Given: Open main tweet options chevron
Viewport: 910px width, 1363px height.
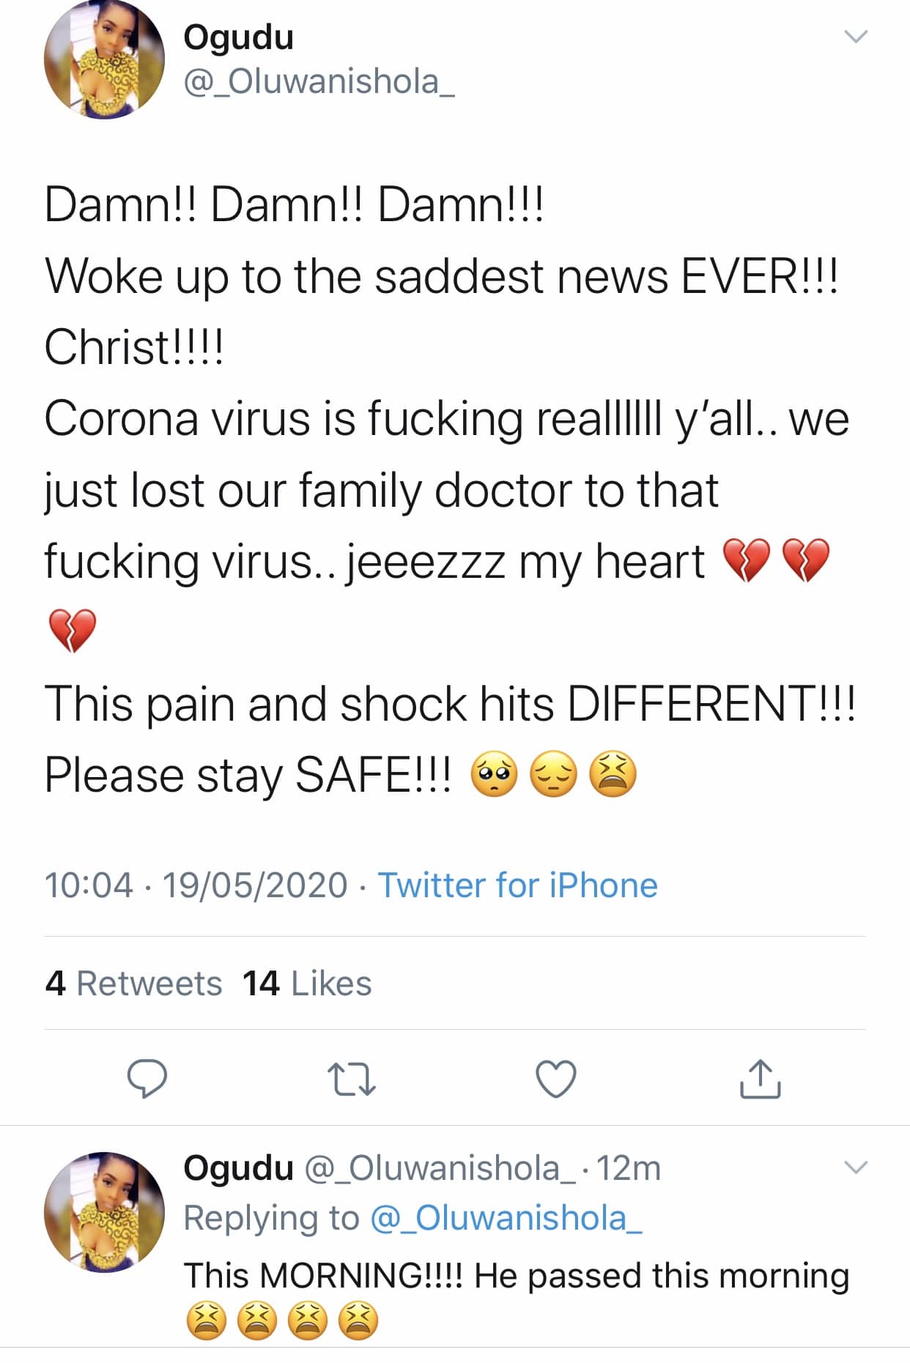Looking at the screenshot, I should [856, 36].
